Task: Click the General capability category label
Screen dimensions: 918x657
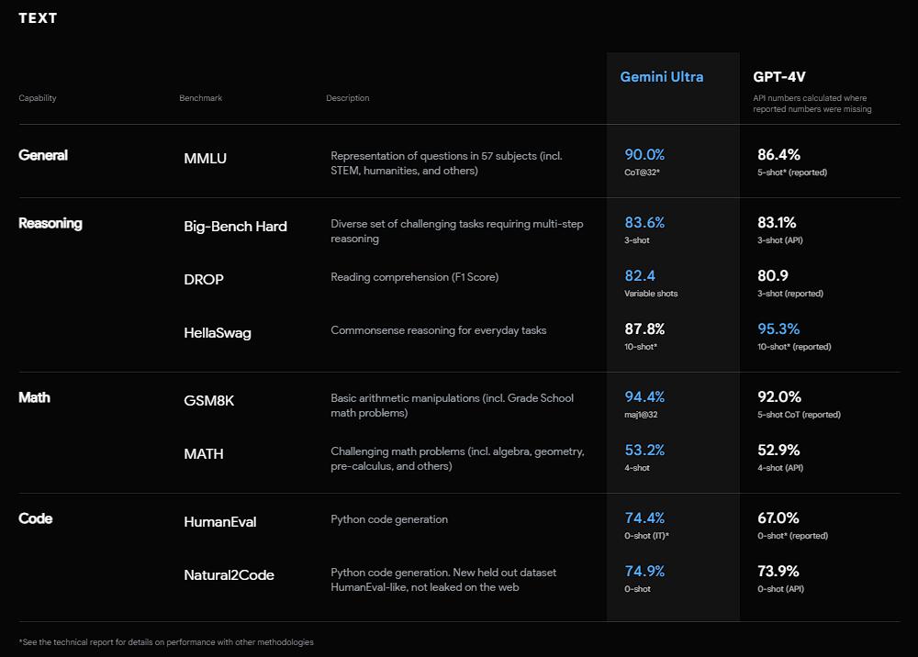Action: (x=43, y=155)
